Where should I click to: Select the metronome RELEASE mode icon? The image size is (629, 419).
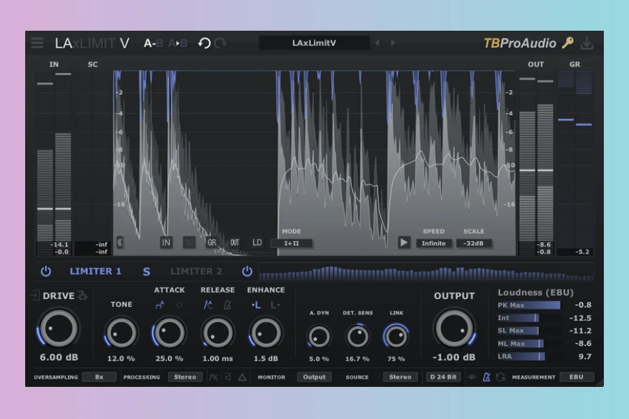(227, 304)
